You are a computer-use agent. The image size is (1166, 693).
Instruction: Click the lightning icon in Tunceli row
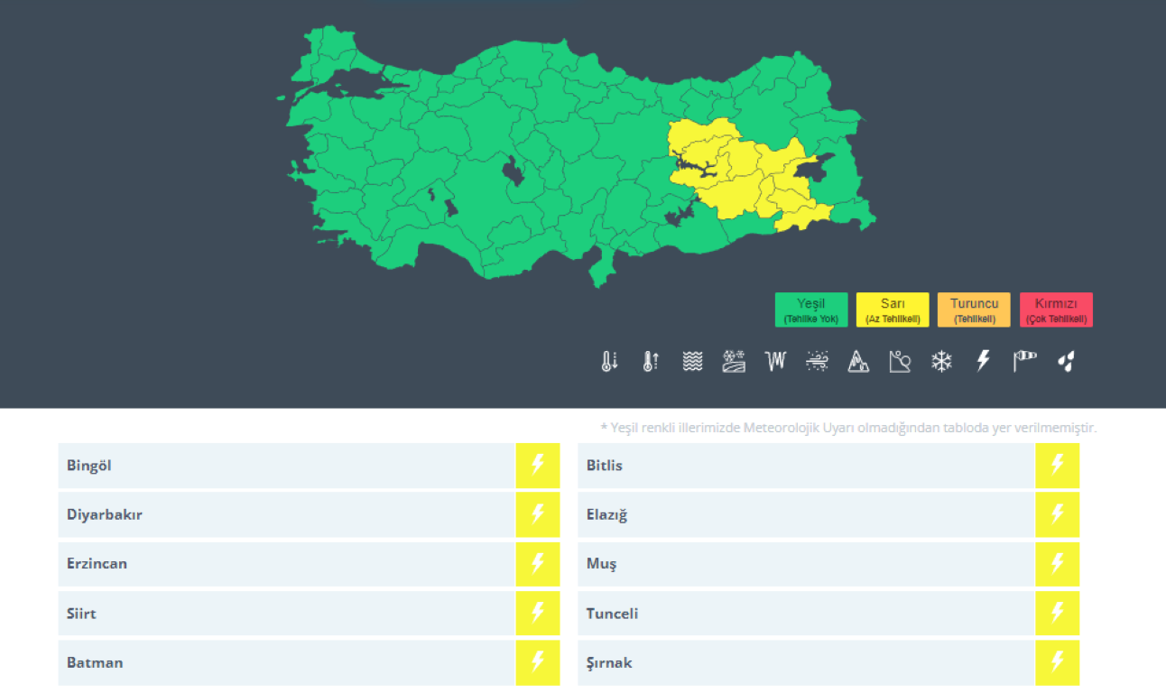(x=1058, y=613)
